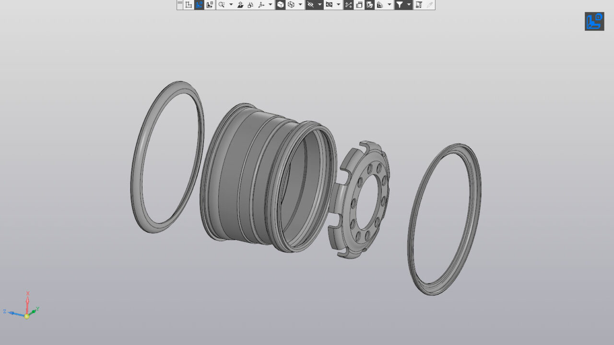Expand the filter funnel dropdown arrow
Image resolution: width=614 pixels, height=345 pixels.
click(409, 4)
